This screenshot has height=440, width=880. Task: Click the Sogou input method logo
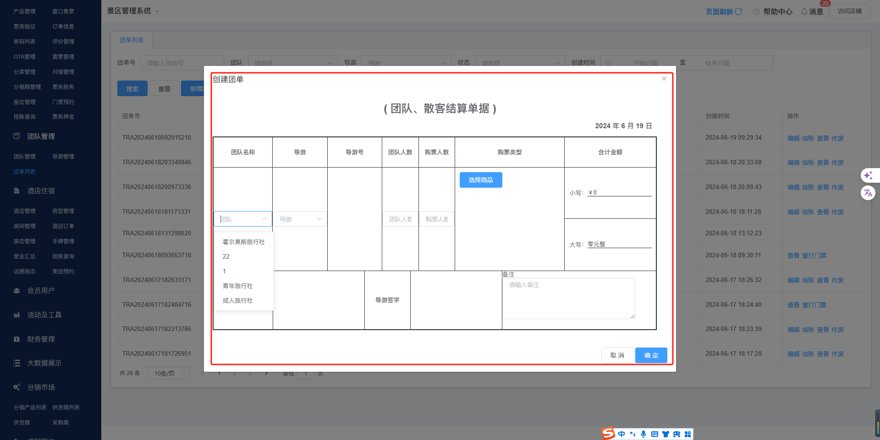point(608,434)
